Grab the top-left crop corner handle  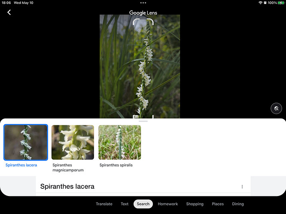(135, 21)
